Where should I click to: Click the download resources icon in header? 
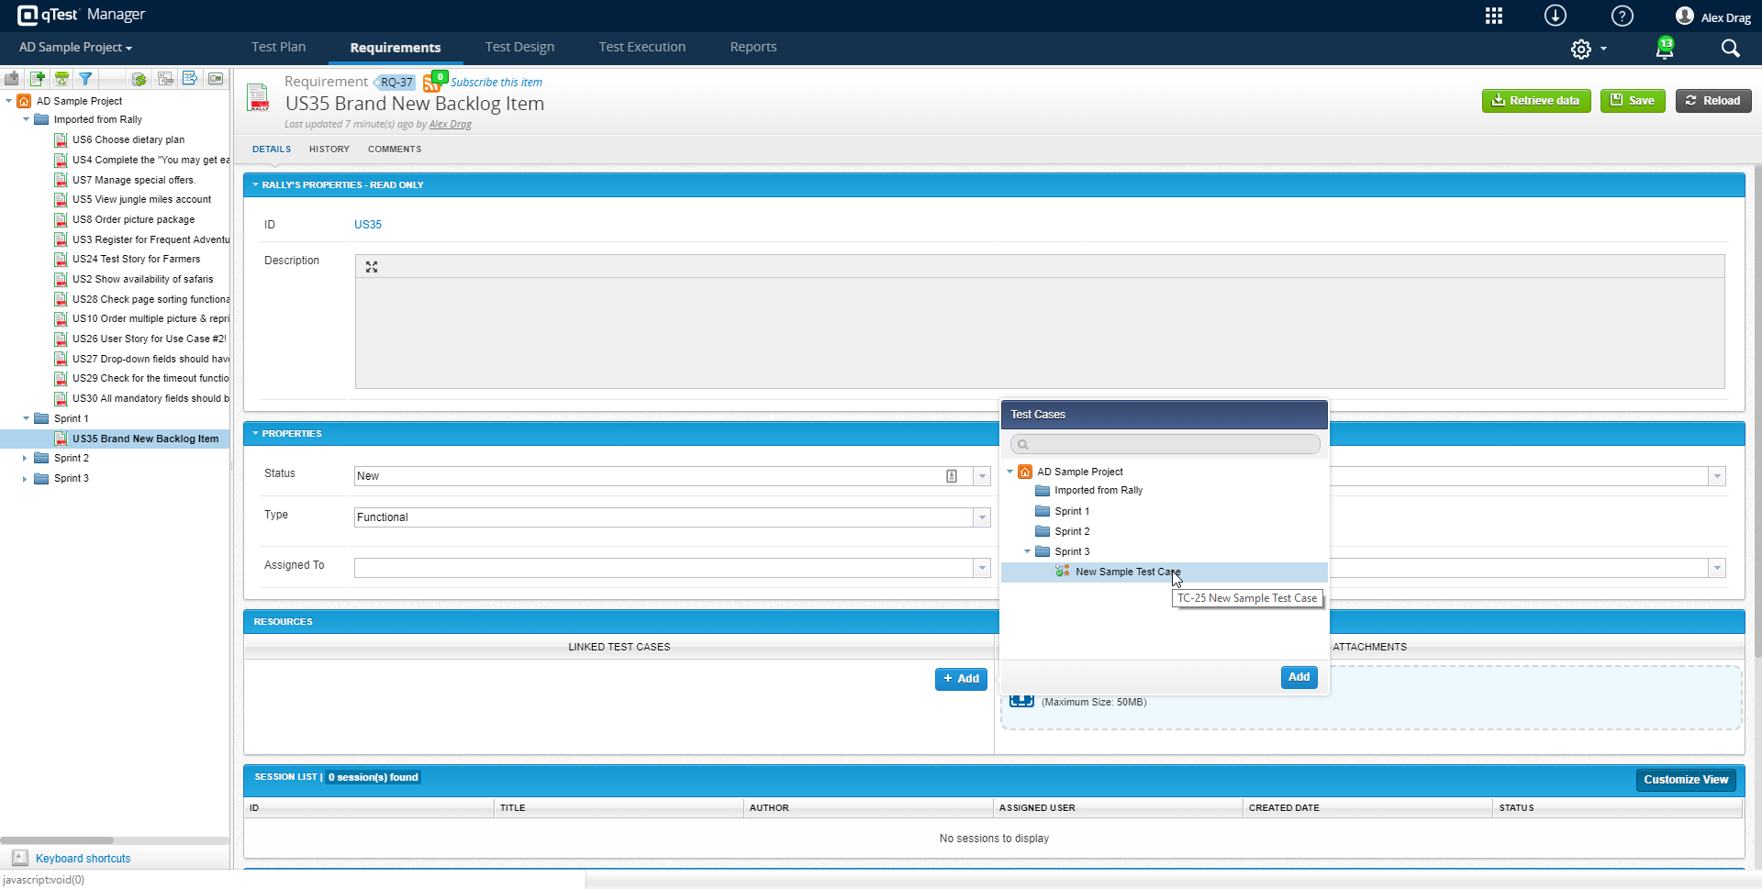(x=1556, y=16)
